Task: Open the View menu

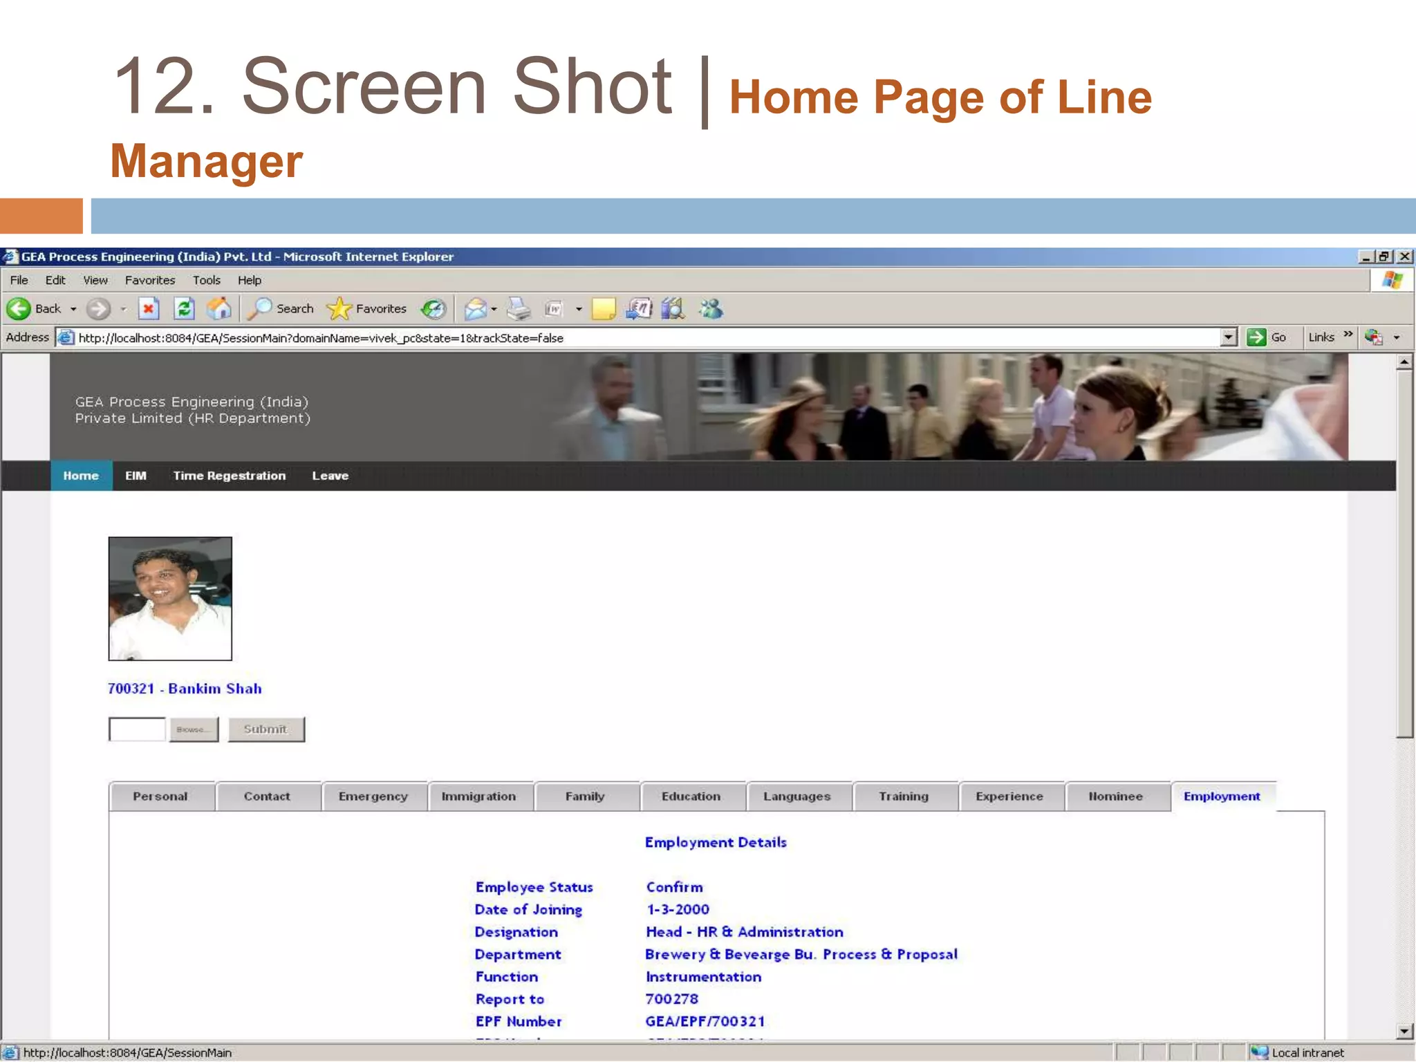Action: pyautogui.click(x=95, y=280)
